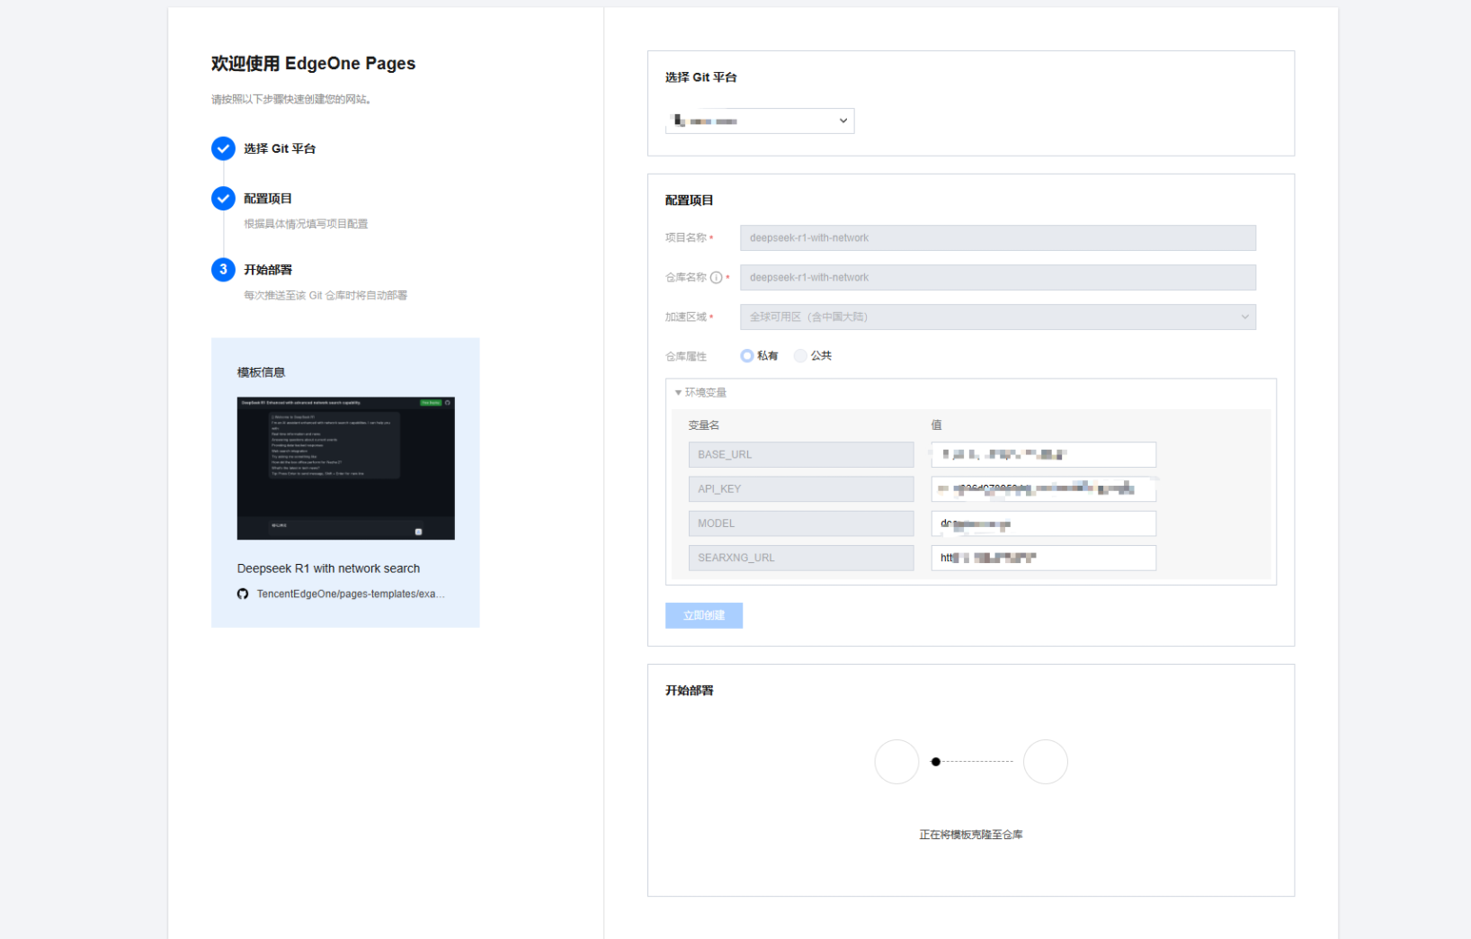Collapse the 环境变量 section
The height and width of the screenshot is (939, 1471).
[x=700, y=392]
